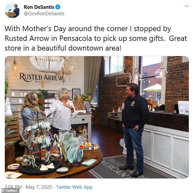
Task: Click the © Twitter watermark label
Action: 10,190
